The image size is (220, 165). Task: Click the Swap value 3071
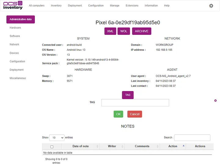coord(70,76)
